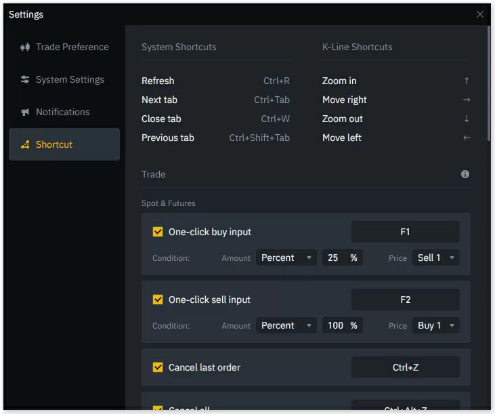Toggle Cancel last order checkbox
This screenshot has width=495, height=414.
coord(158,367)
